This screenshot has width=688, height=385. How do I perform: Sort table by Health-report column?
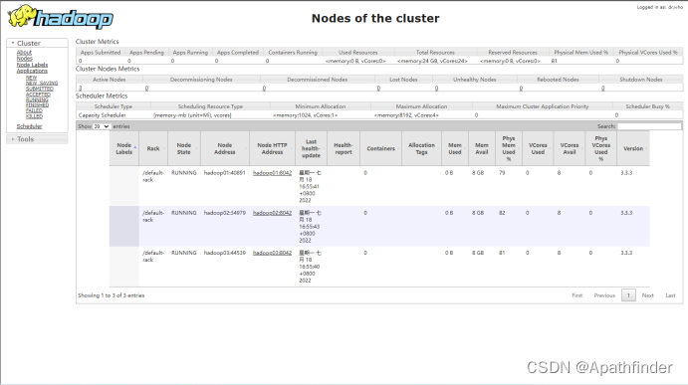(x=344, y=148)
